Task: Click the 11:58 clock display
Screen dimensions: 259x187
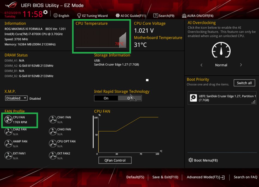Action: 32,14
